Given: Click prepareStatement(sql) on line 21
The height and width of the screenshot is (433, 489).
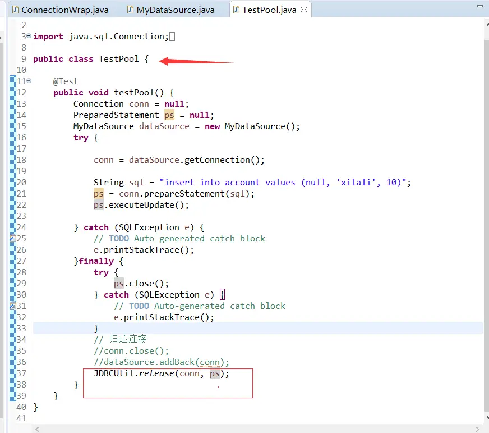Looking at the screenshot, I should 196,194.
